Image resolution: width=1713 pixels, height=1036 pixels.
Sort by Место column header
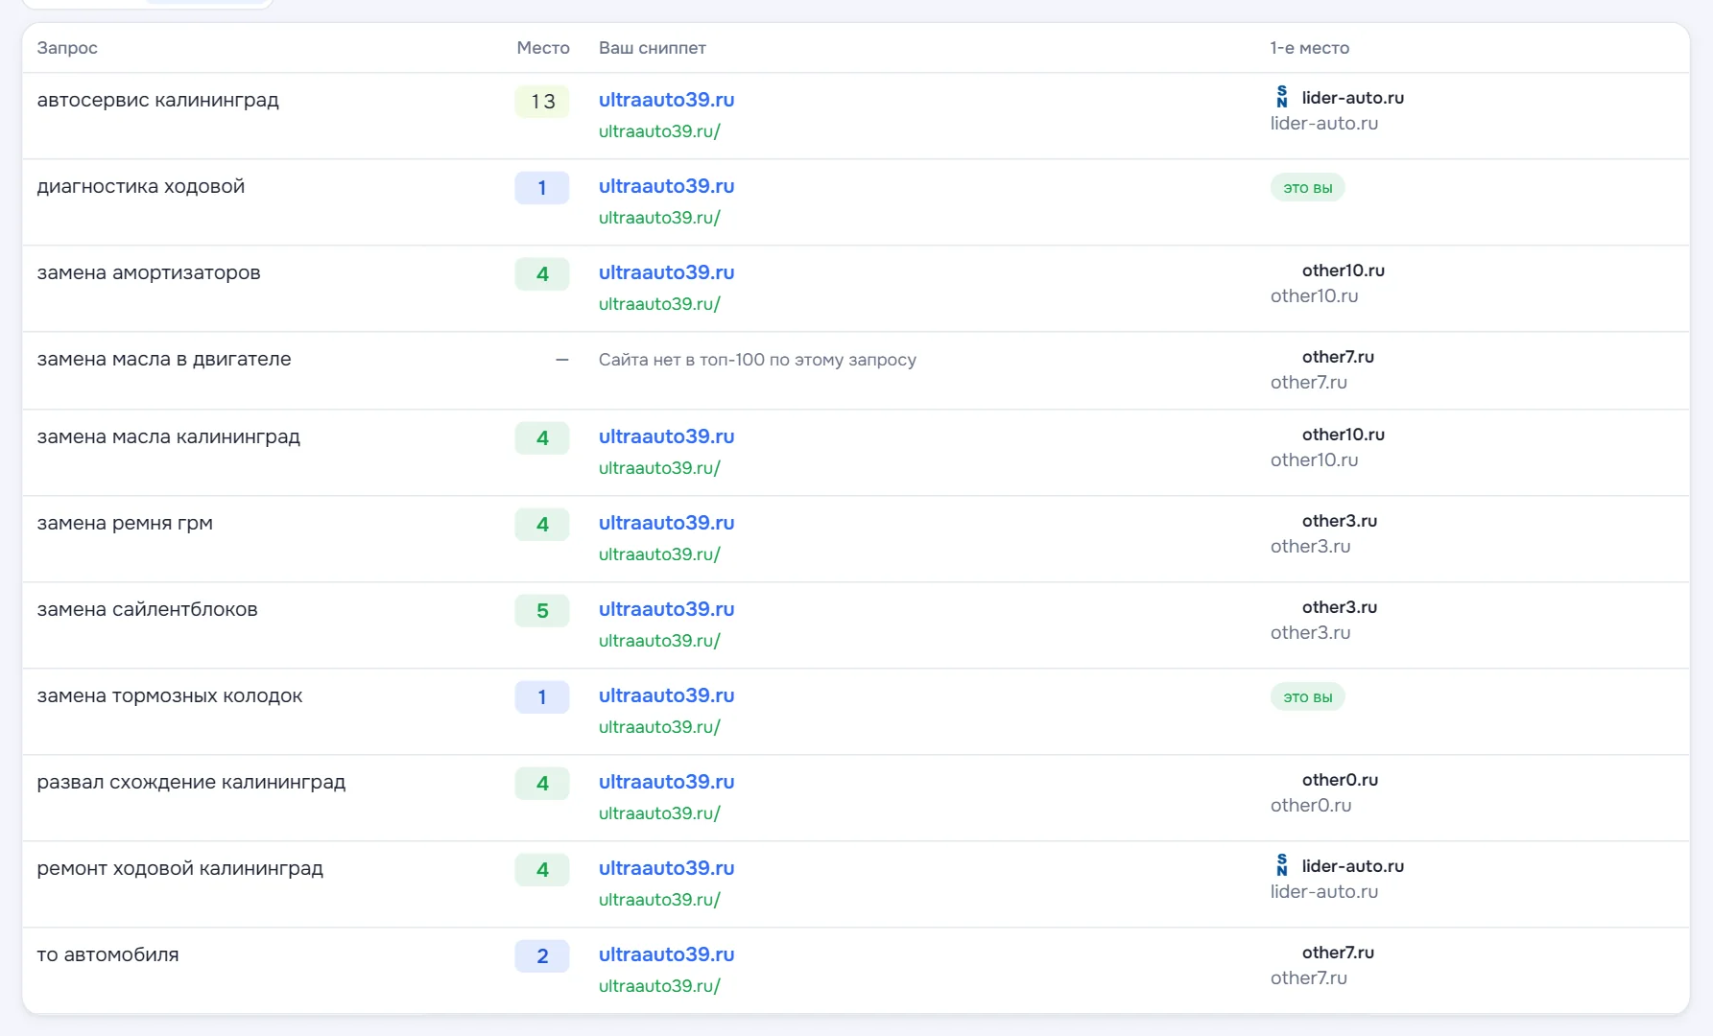point(542,48)
